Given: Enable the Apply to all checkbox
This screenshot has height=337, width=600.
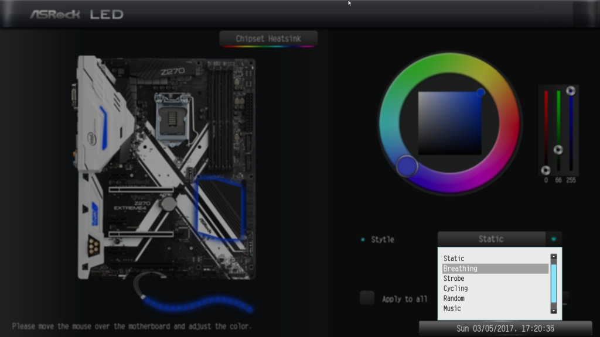Looking at the screenshot, I should tap(367, 298).
